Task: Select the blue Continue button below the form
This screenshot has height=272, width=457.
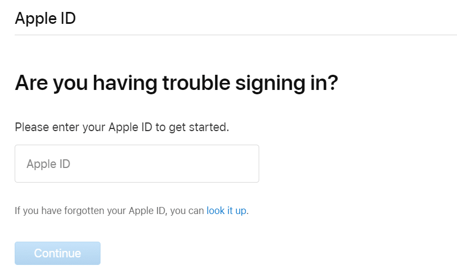Action: [x=58, y=253]
